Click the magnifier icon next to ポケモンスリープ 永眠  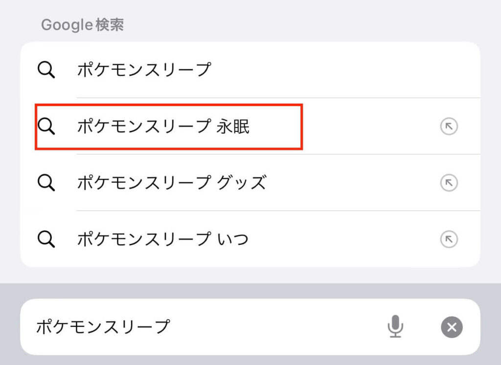pos(46,127)
